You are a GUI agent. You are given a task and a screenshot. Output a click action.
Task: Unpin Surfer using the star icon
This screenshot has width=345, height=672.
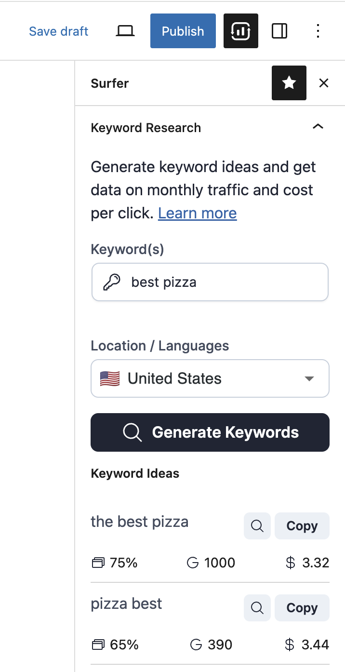tap(289, 83)
